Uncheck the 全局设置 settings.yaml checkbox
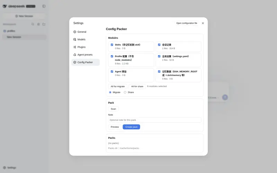The width and height of the screenshot is (277, 173). pos(159,56)
